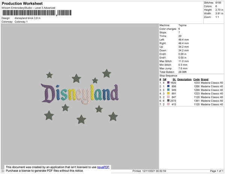Click the Stops value 7
225x174 pixels.
point(179,32)
